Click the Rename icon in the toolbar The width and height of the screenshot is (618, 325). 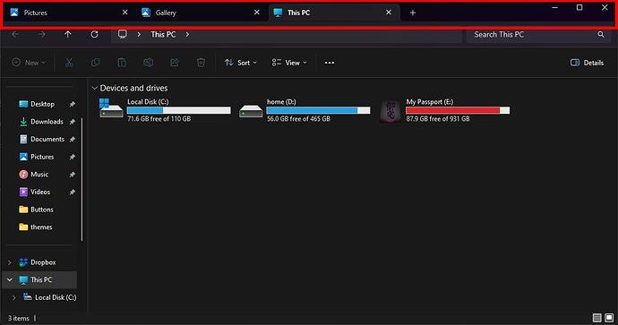pos(148,63)
